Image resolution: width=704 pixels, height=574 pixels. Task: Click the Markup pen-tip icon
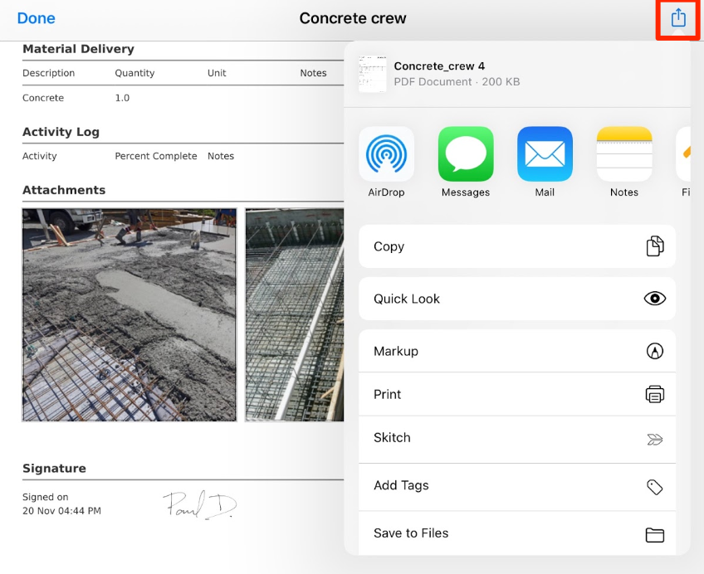[655, 351]
